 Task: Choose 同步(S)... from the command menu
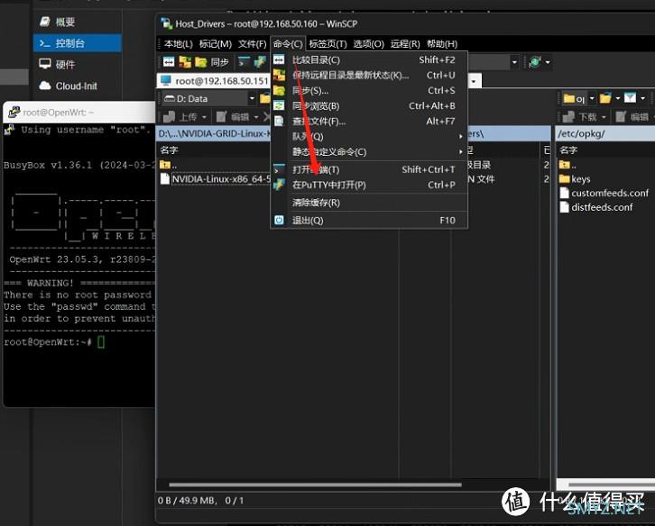(x=369, y=91)
